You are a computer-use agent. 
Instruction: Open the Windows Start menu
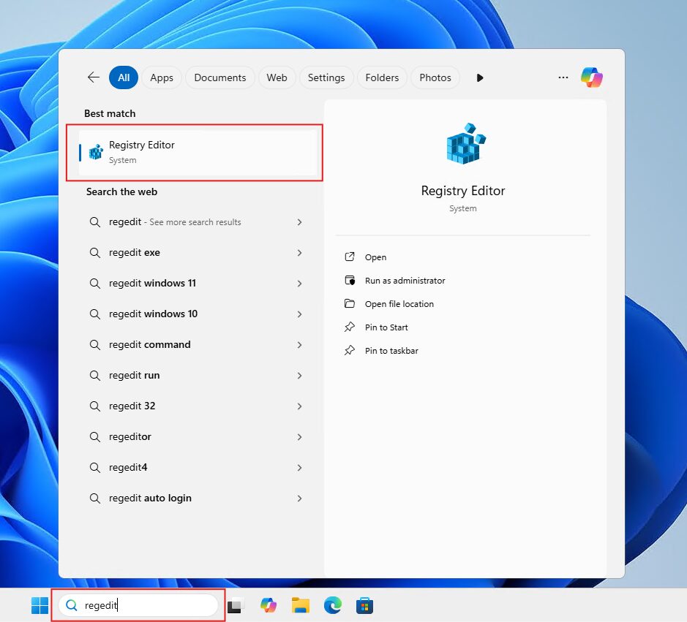(x=40, y=605)
